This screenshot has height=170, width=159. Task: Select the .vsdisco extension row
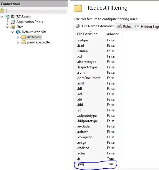click(98, 148)
